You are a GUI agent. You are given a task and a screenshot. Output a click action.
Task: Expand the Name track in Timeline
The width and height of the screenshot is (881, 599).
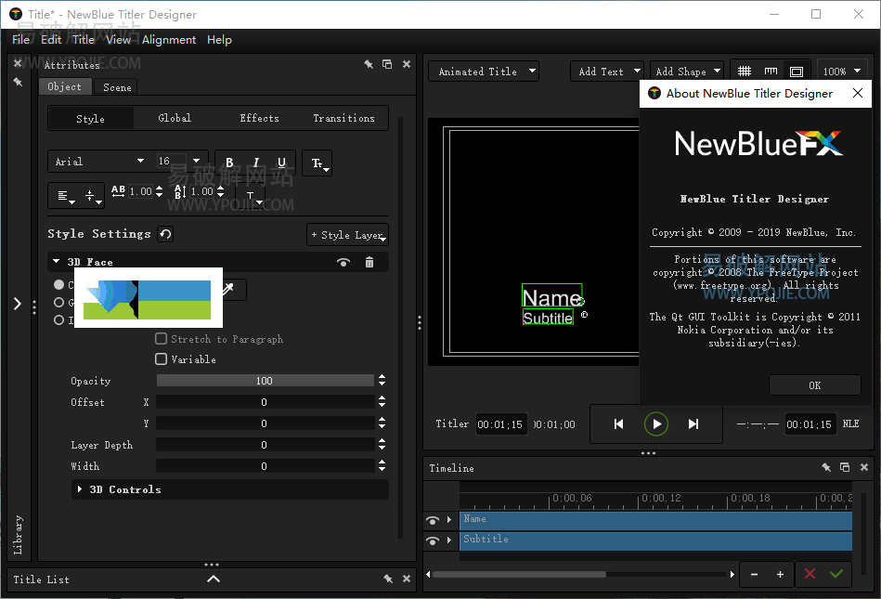tap(449, 520)
